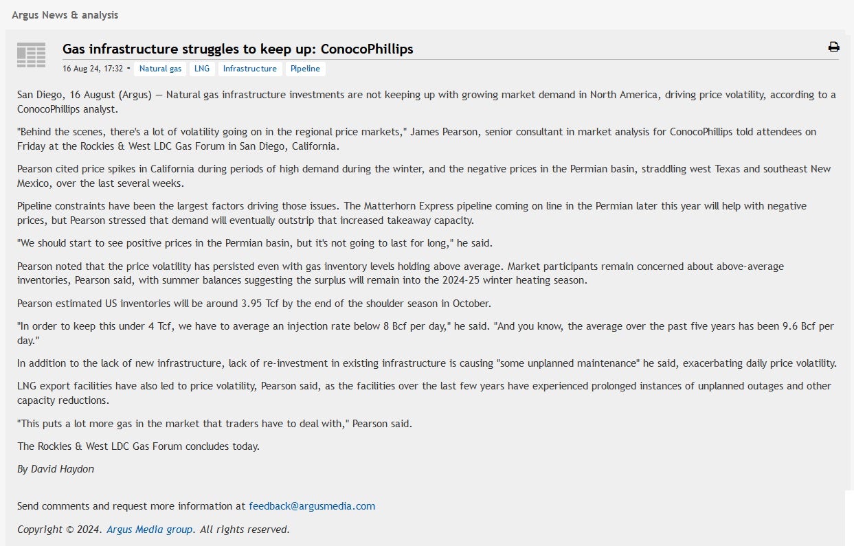Select the LNG topic tag

[x=202, y=69]
